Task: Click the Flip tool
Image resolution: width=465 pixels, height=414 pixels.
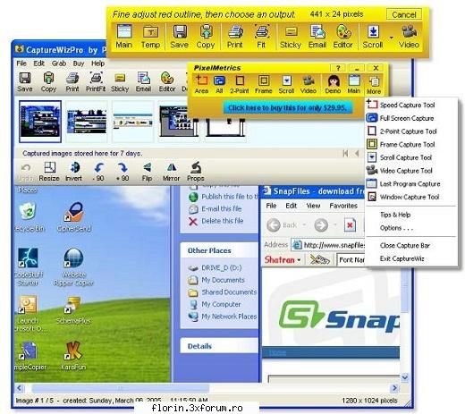Action: point(147,172)
